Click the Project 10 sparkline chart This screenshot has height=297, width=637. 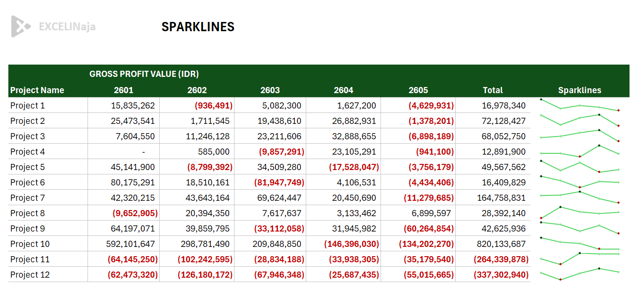coord(580,243)
